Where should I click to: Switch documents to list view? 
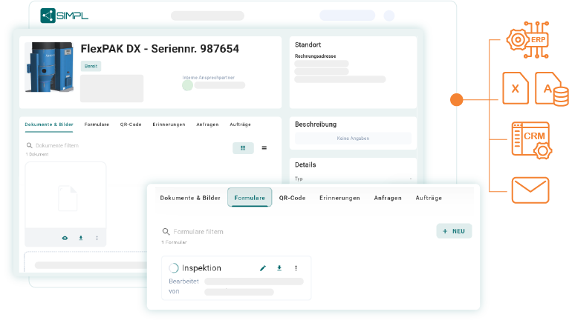[264, 148]
